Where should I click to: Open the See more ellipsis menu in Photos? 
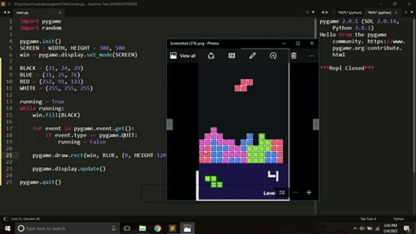click(x=311, y=56)
